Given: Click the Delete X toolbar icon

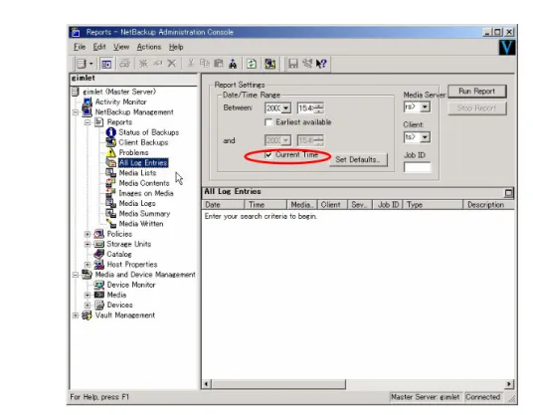Looking at the screenshot, I should [x=172, y=64].
